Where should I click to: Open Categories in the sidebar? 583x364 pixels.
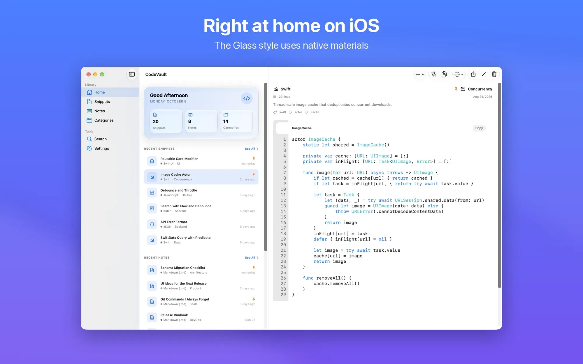pos(110,120)
